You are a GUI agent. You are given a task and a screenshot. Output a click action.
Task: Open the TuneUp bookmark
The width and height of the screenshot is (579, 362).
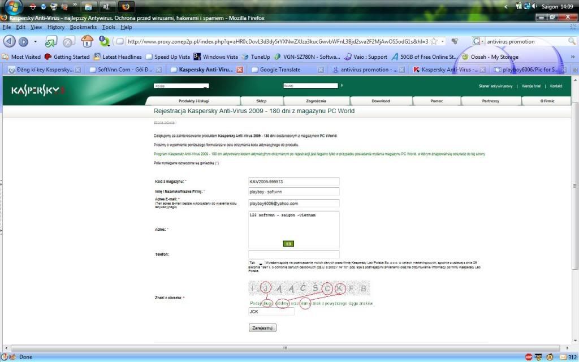pyautogui.click(x=256, y=57)
